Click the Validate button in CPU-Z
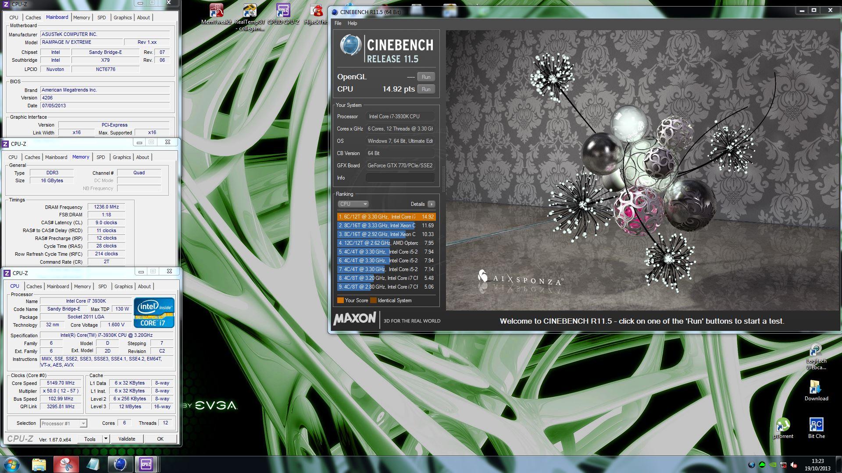The image size is (842, 473). coord(127,439)
